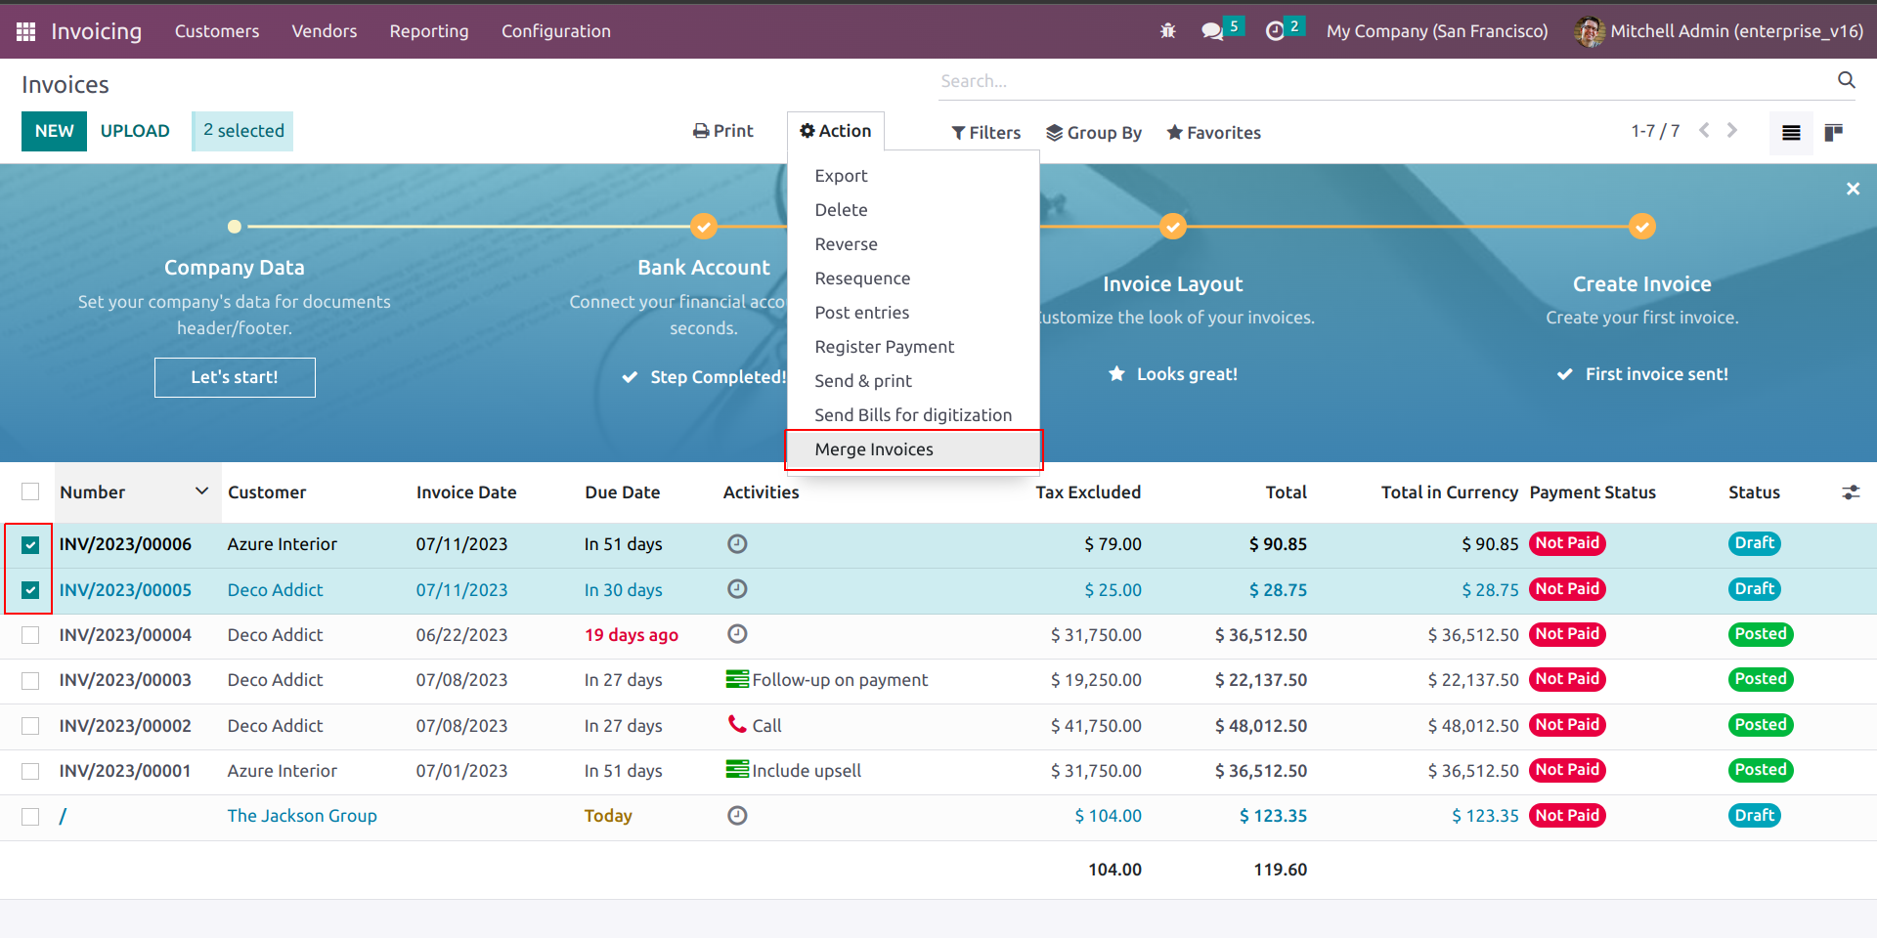Select Send & print option
Image resolution: width=1877 pixels, height=938 pixels.
[x=913, y=381]
